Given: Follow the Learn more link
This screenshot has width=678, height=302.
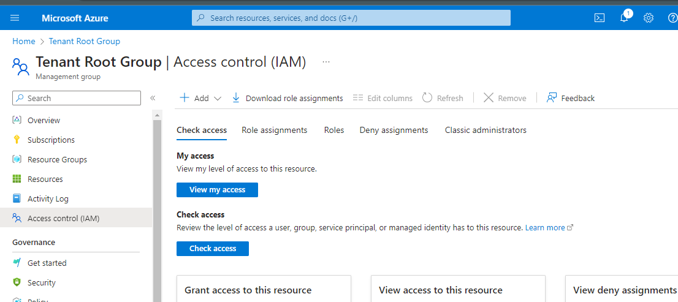Looking at the screenshot, I should click(x=545, y=228).
